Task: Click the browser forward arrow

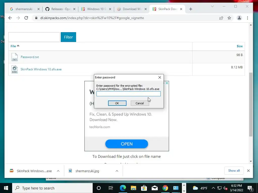Action: click(18, 18)
